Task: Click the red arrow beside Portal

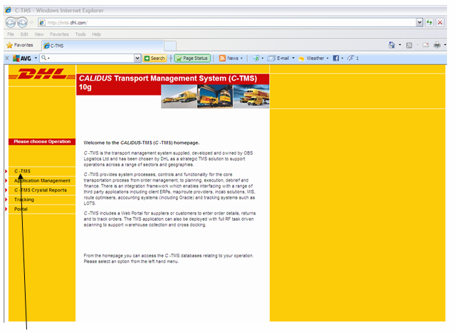Action: tap(6, 209)
